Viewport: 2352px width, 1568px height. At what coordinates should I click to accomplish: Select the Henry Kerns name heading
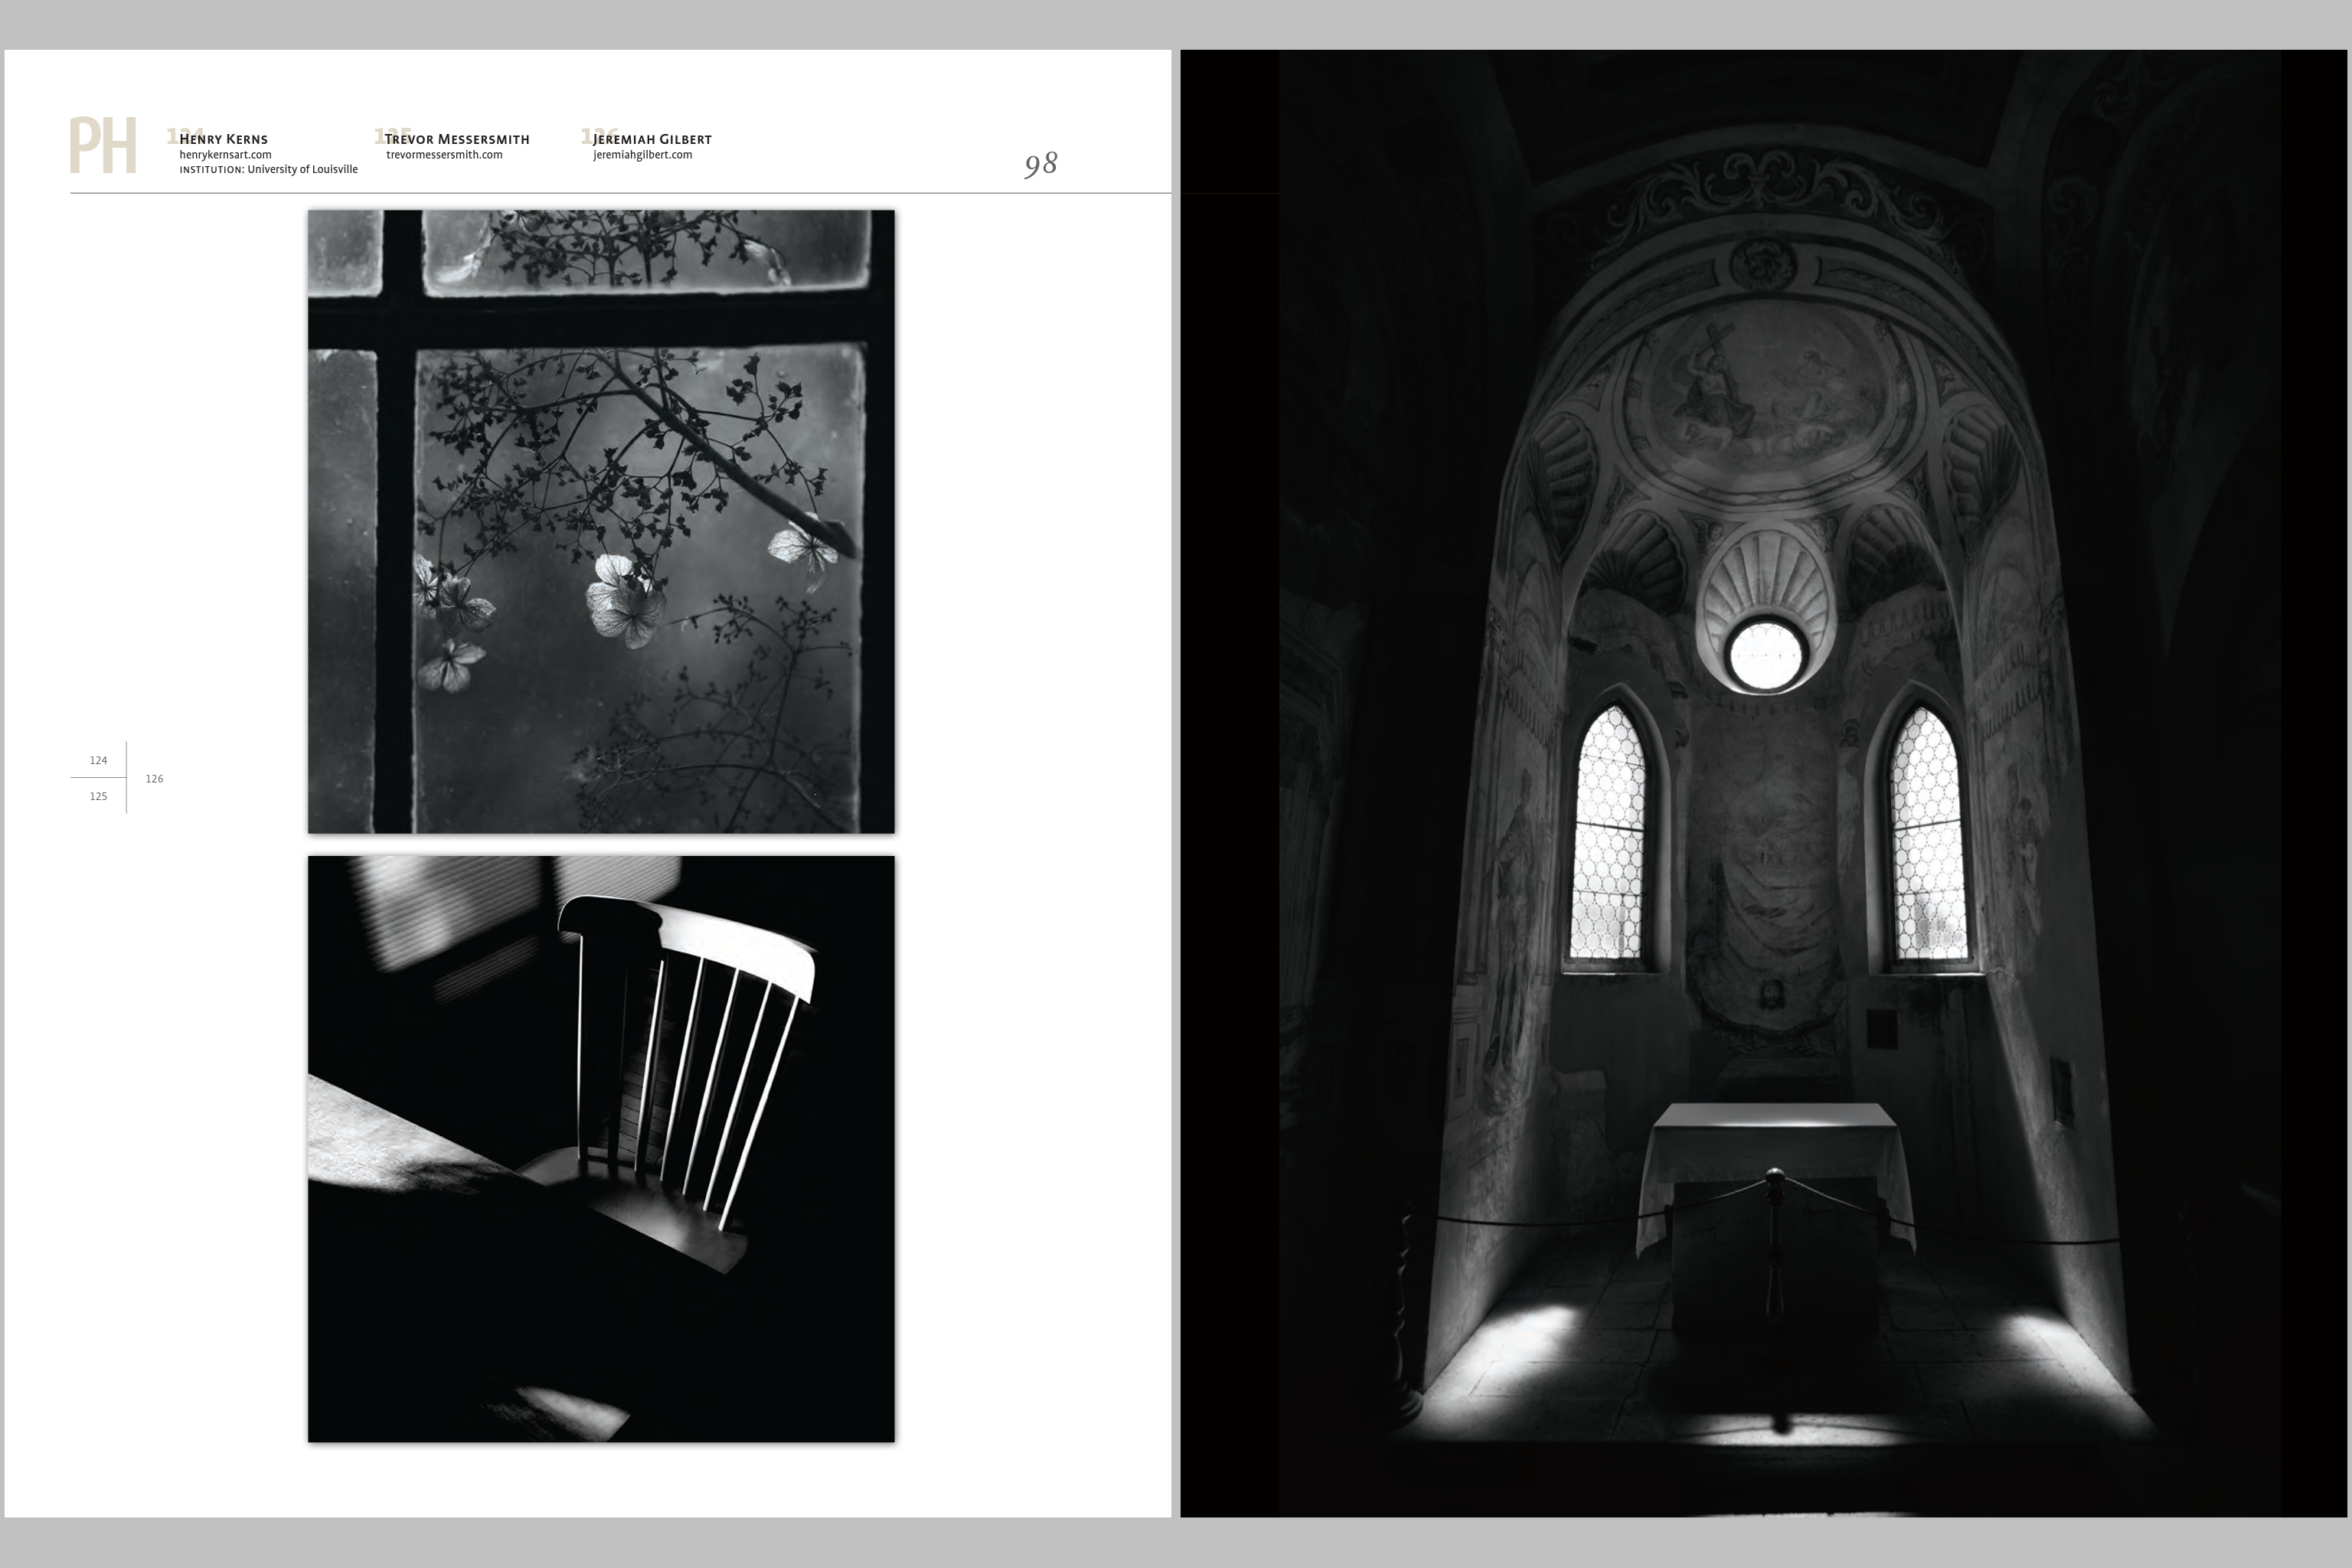(x=223, y=139)
